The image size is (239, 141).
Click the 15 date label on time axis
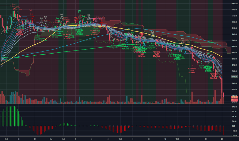click(165, 139)
